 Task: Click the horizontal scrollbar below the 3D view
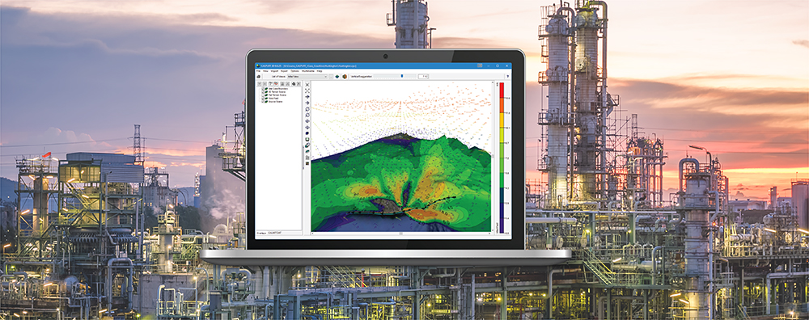[401, 234]
